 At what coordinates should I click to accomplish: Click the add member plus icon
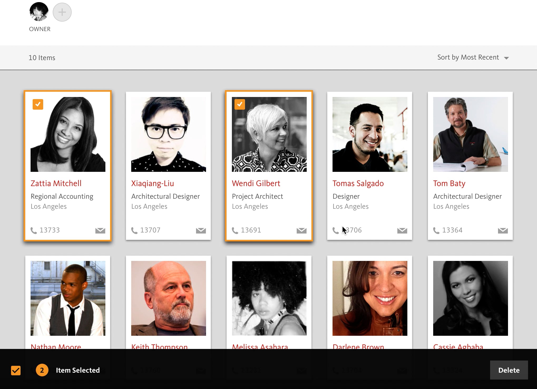click(62, 12)
